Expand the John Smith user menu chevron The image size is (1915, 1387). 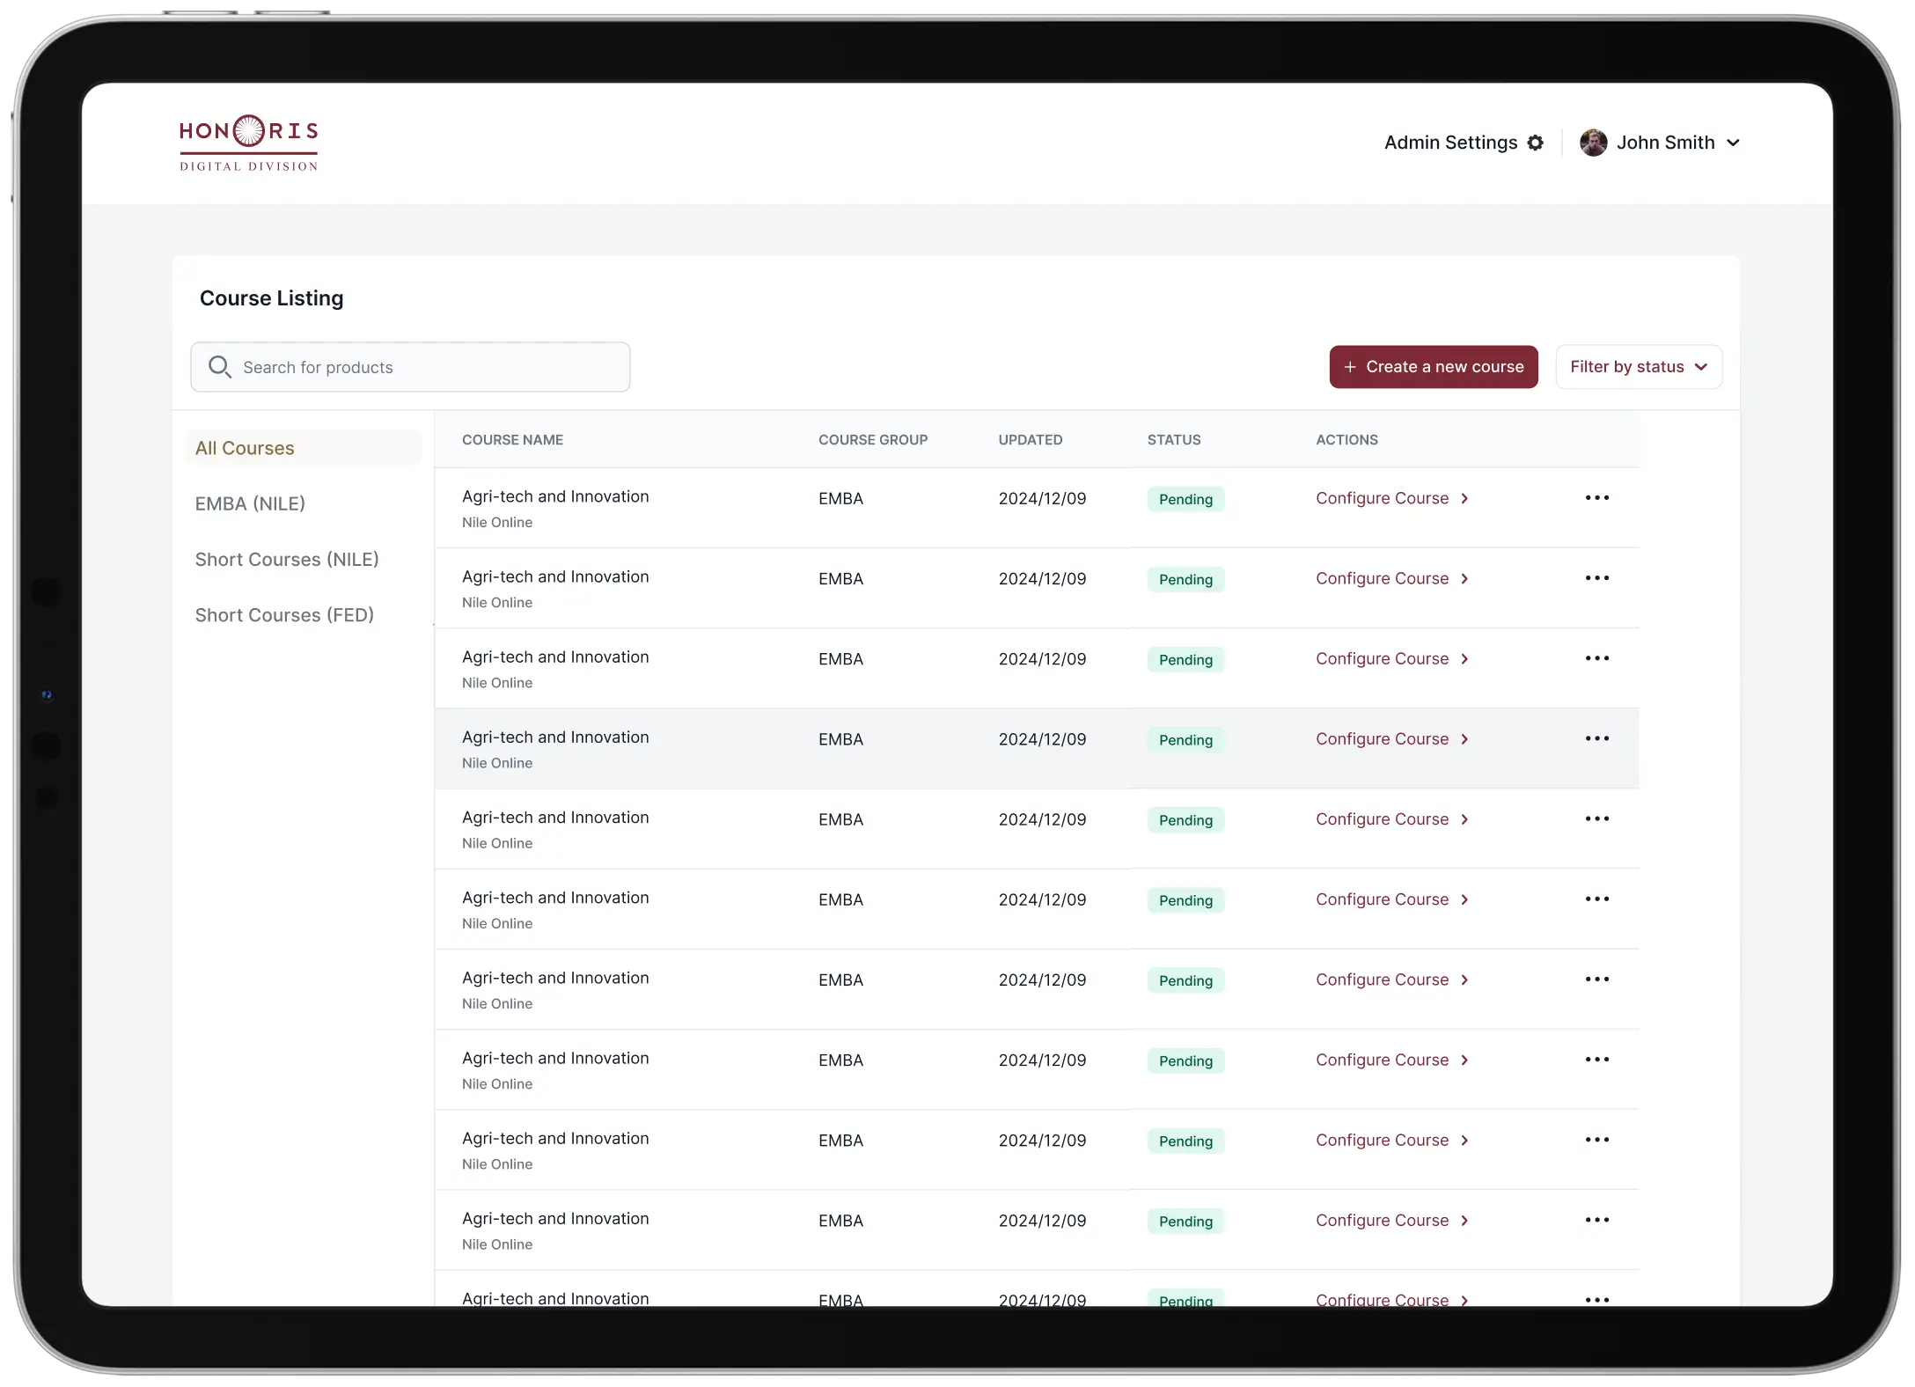[x=1733, y=143]
